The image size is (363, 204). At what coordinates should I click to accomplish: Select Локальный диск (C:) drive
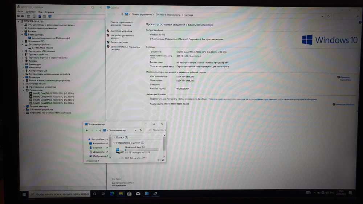point(137,150)
